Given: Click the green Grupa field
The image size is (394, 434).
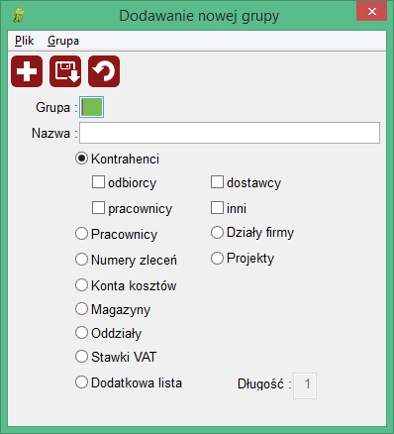Looking at the screenshot, I should click(x=92, y=107).
